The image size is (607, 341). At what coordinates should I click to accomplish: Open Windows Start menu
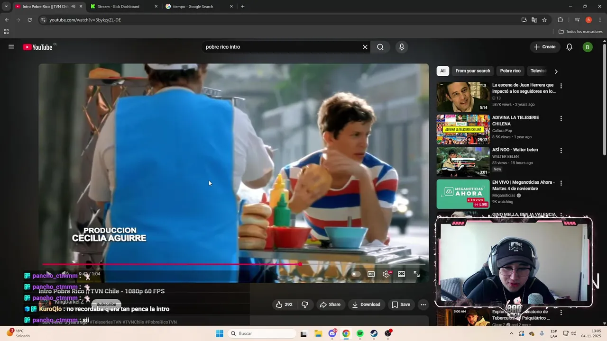[219, 333]
